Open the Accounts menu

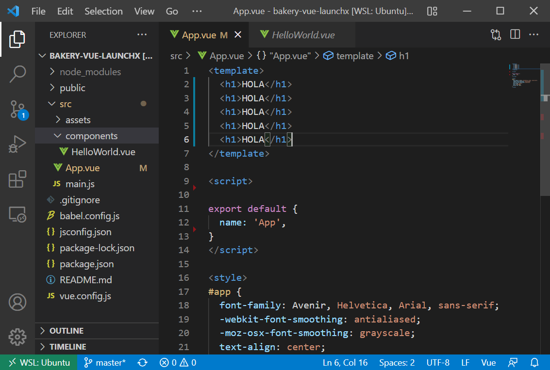tap(17, 302)
